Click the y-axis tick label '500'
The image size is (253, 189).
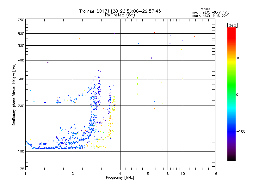tap(21, 46)
